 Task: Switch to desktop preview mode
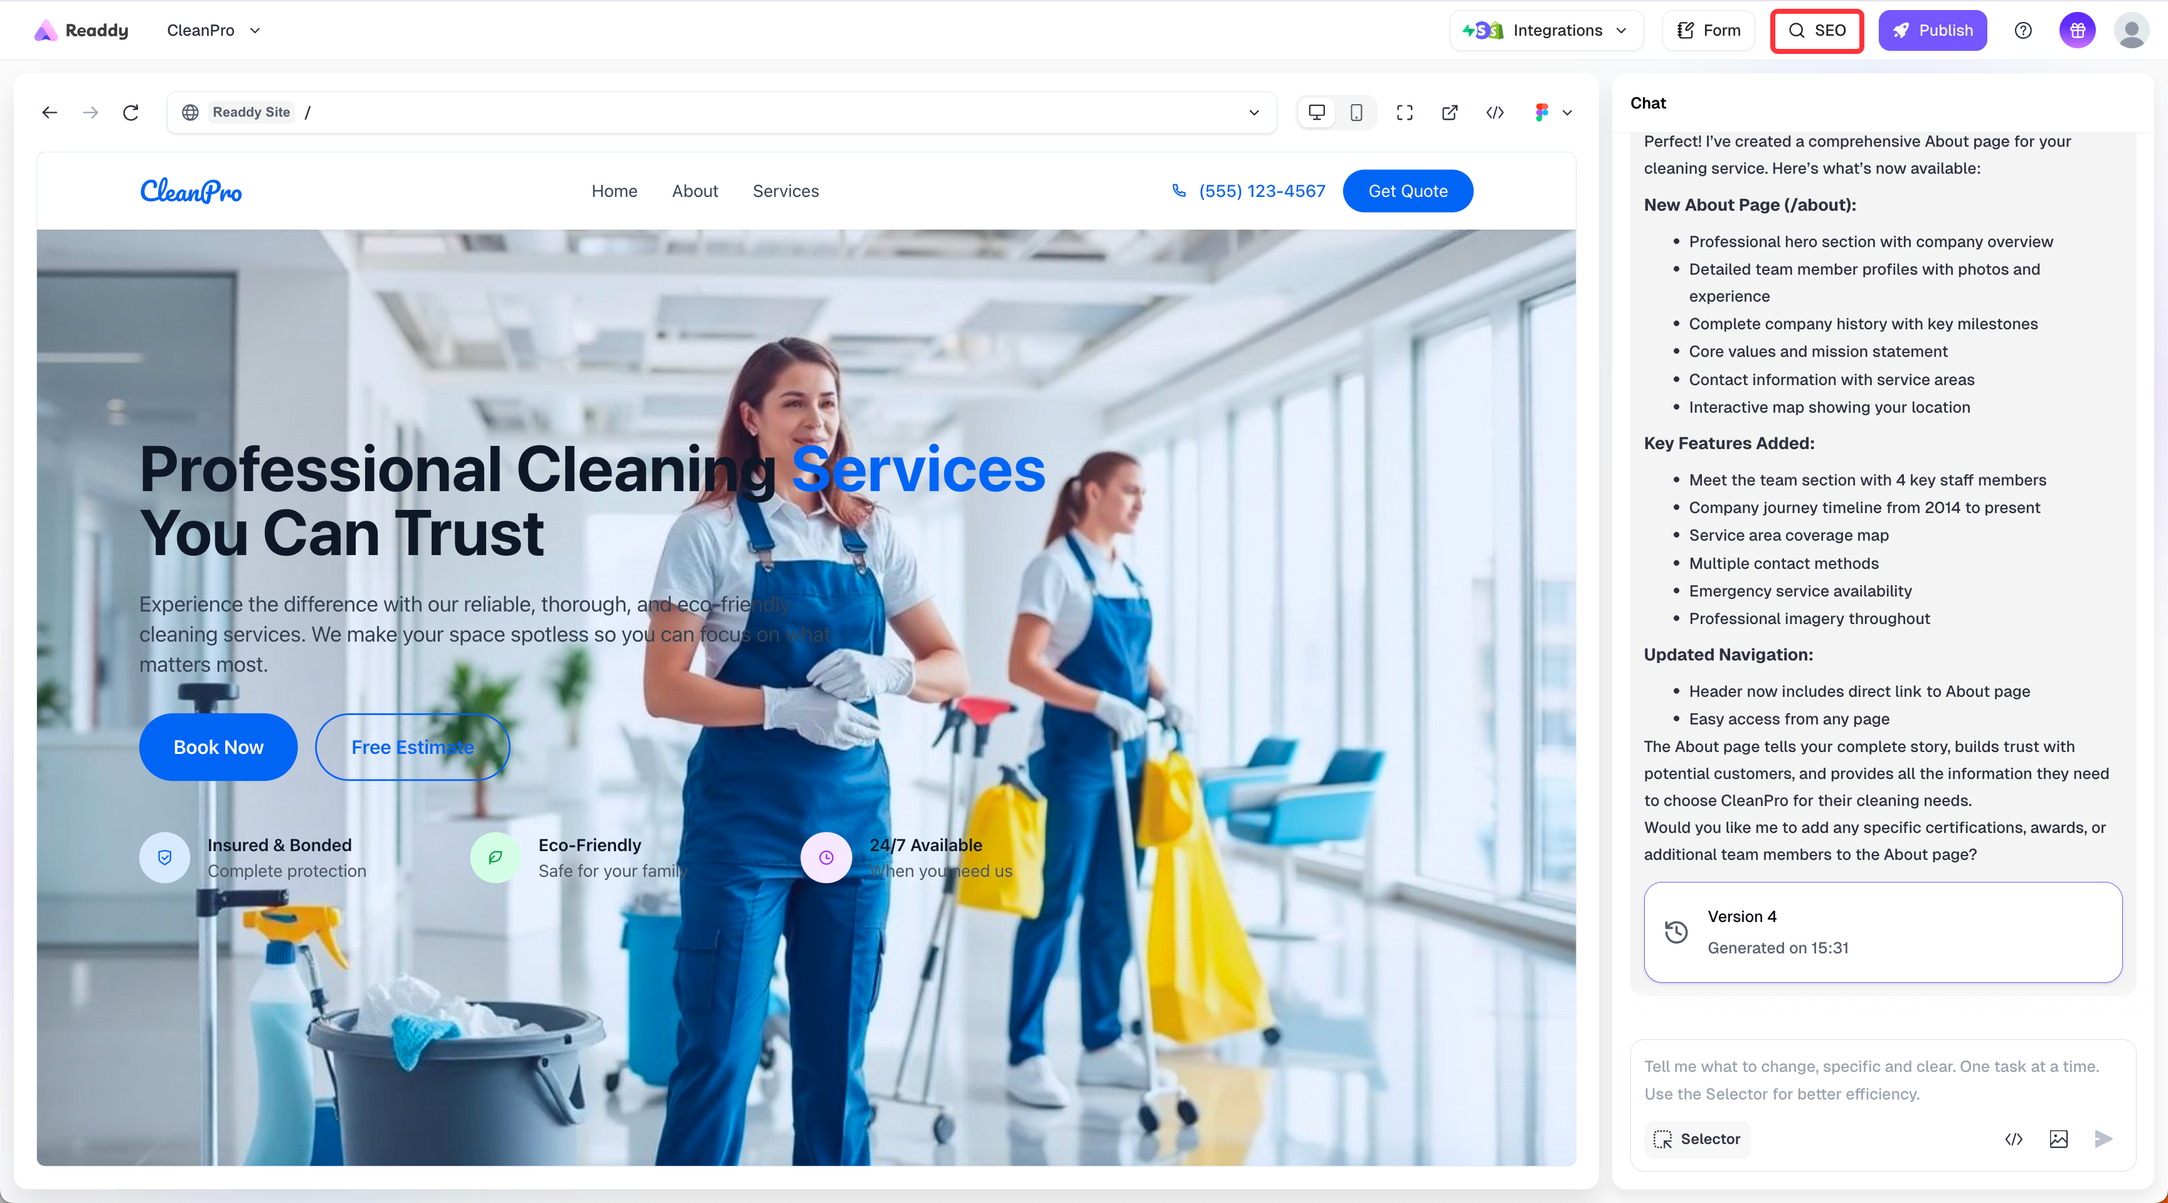[1317, 113]
